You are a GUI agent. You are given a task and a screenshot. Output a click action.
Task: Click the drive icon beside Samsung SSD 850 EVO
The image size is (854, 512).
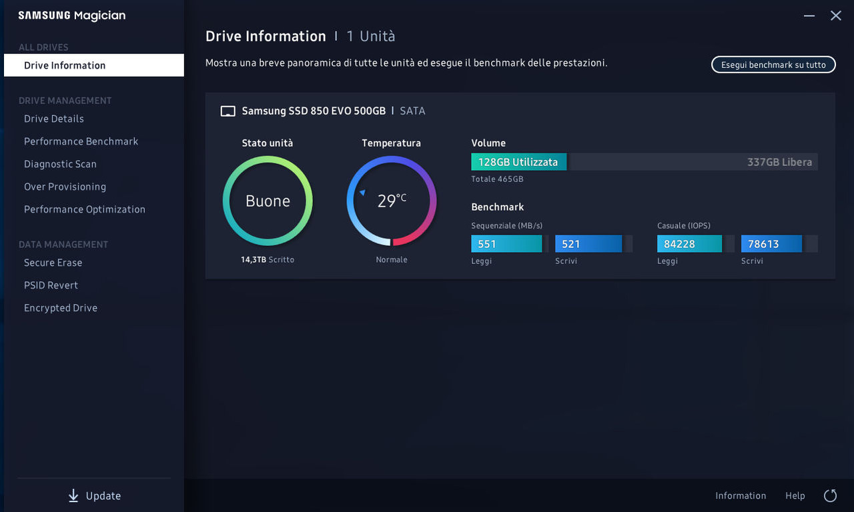tap(228, 111)
